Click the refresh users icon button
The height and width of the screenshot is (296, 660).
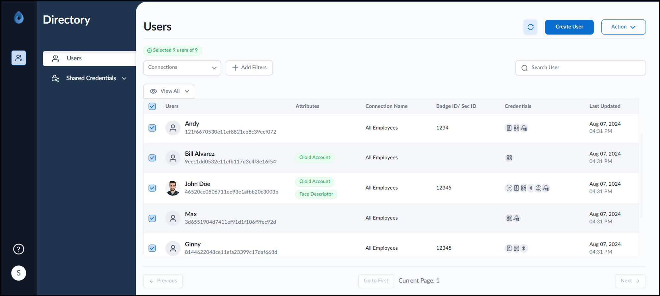tap(530, 27)
